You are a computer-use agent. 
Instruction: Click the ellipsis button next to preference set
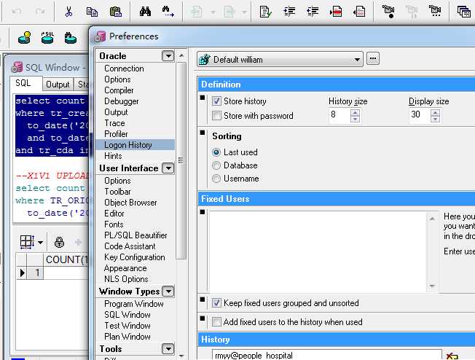372,58
